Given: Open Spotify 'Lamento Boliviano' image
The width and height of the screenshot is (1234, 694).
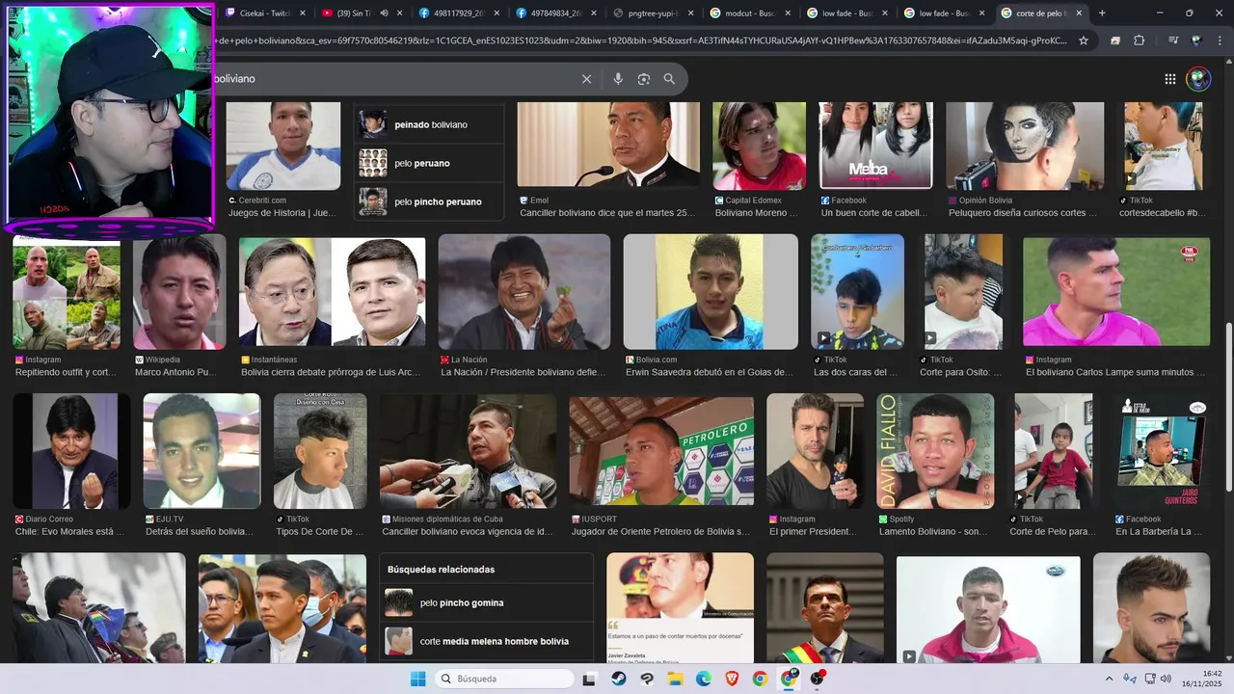Looking at the screenshot, I should point(935,451).
